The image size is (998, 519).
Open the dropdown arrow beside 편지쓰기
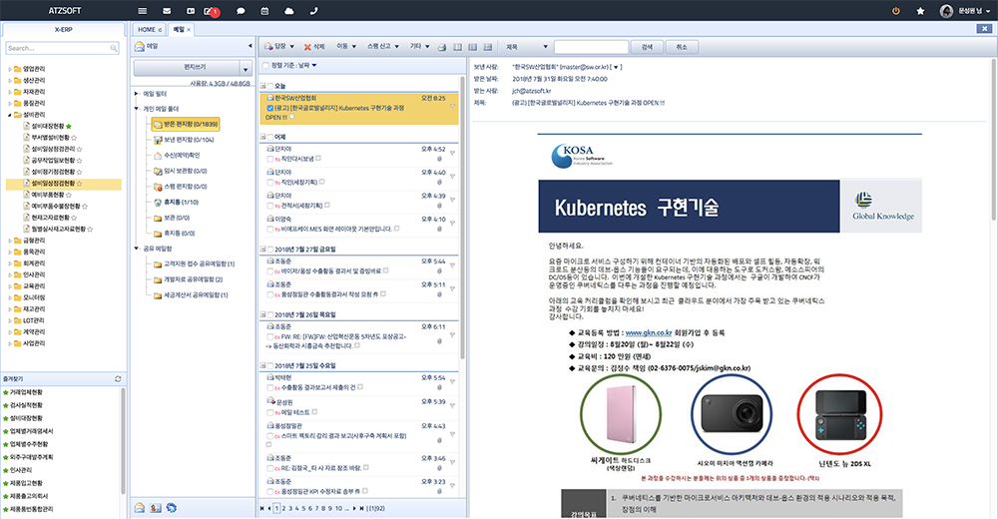(246, 68)
